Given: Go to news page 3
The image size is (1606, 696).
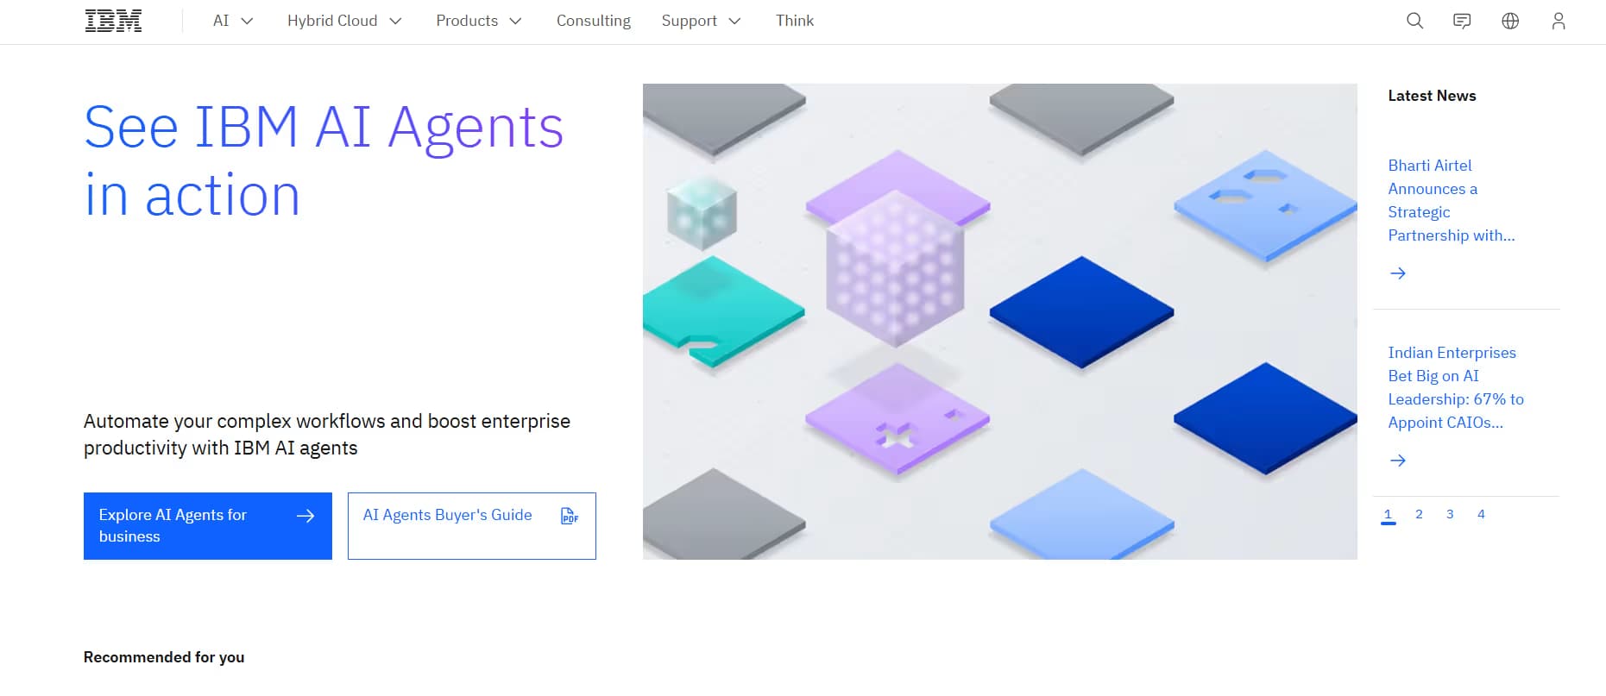Looking at the screenshot, I should [x=1450, y=515].
